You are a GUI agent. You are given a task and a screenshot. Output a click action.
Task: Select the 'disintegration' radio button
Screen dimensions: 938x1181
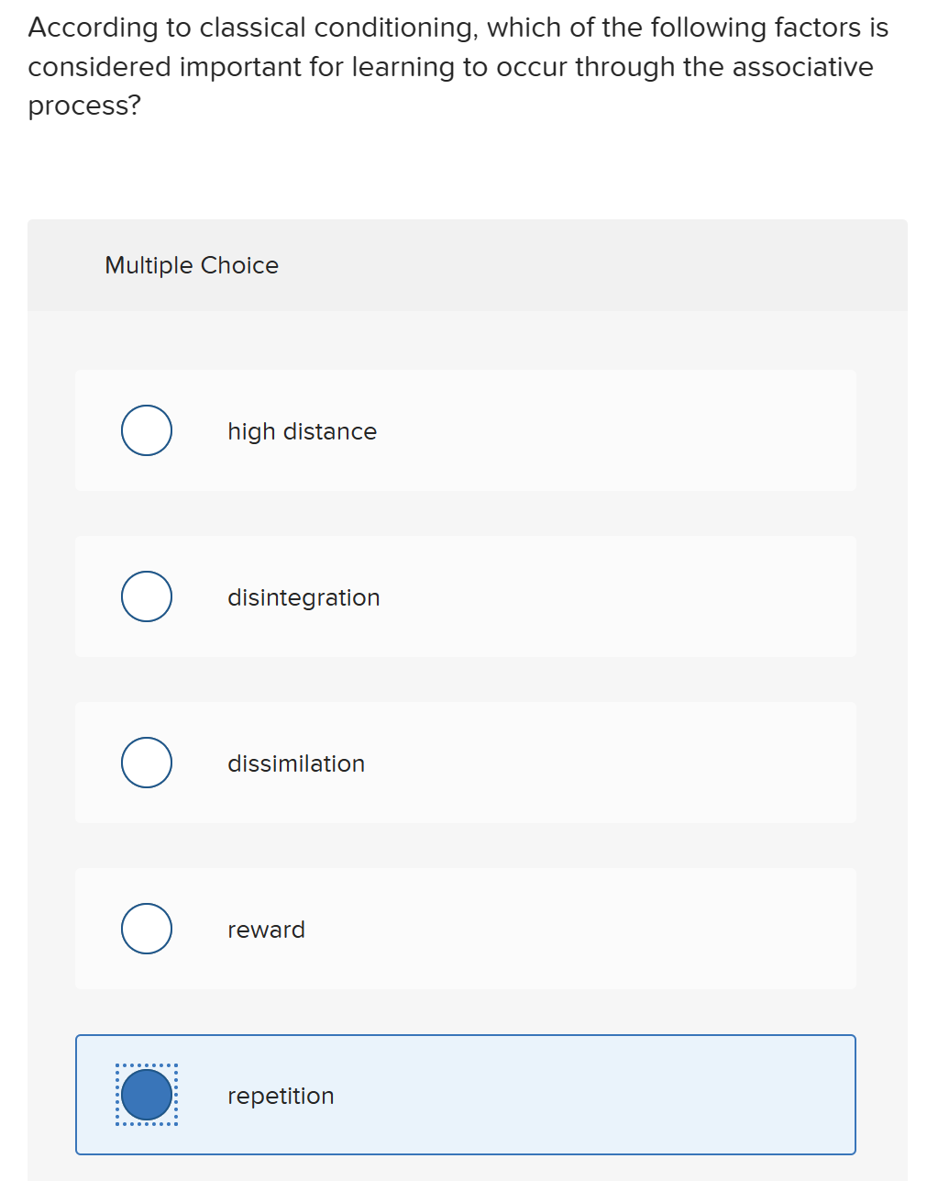click(x=146, y=596)
